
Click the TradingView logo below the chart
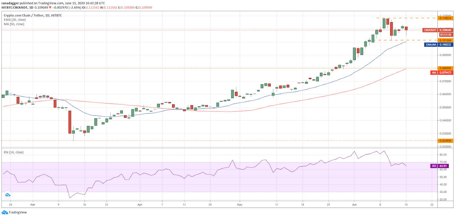[14, 212]
